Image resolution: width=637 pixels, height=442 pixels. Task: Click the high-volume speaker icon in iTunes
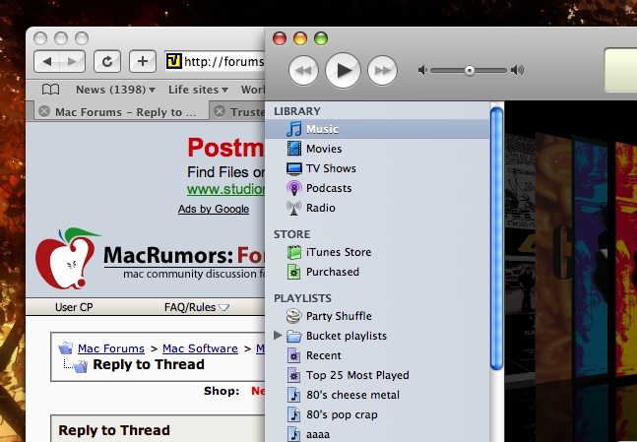[x=518, y=70]
